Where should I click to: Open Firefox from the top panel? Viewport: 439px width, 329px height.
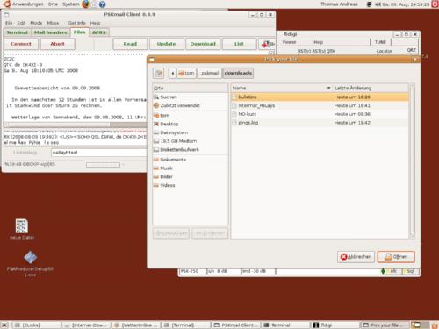85,4
